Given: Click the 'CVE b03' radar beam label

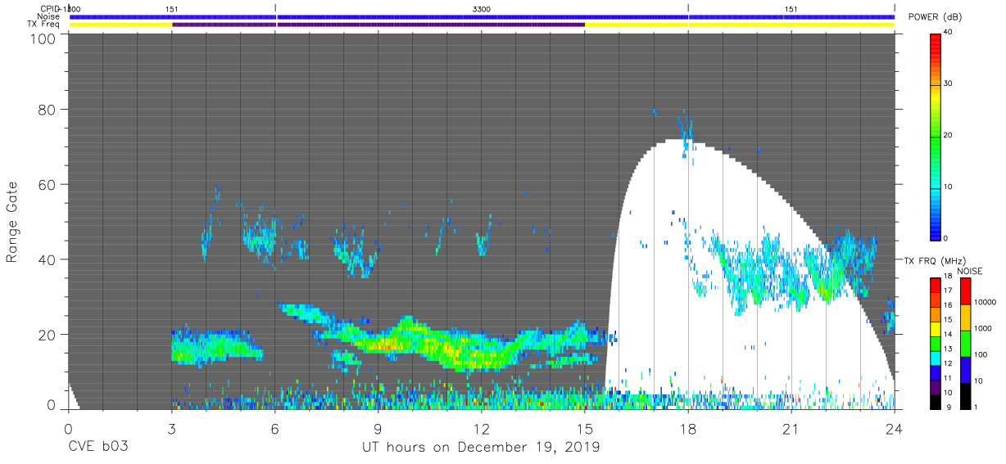Looking at the screenshot, I should [x=98, y=448].
